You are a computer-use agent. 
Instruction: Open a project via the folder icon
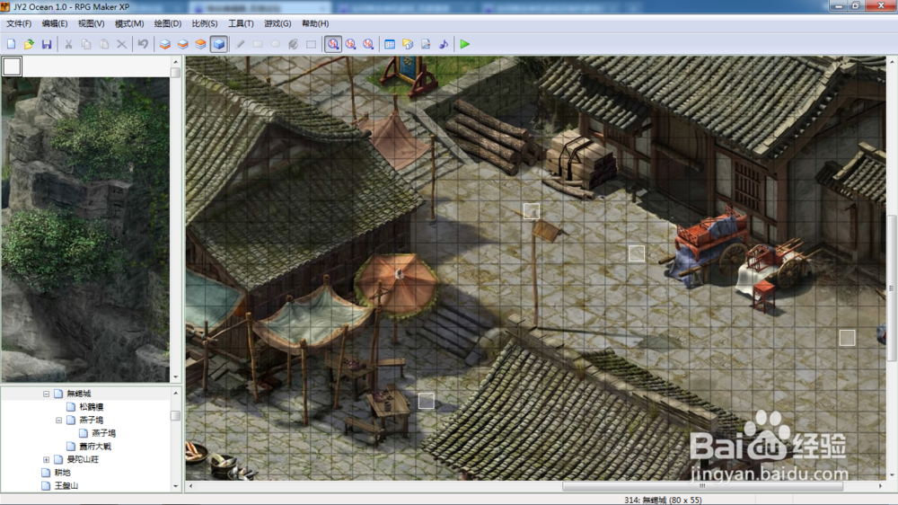pyautogui.click(x=29, y=44)
